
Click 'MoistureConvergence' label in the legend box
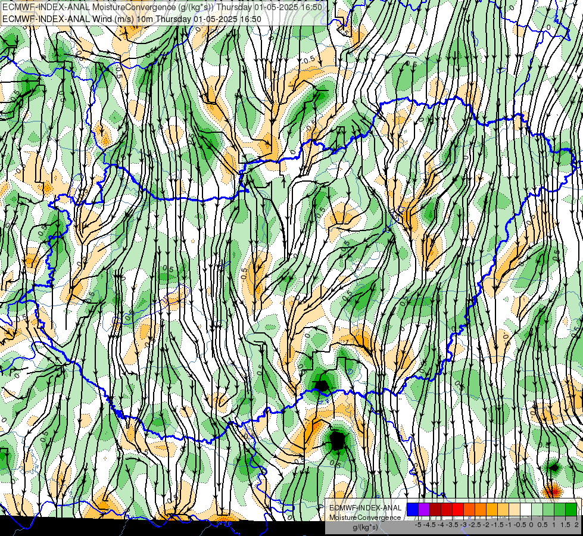tap(365, 518)
